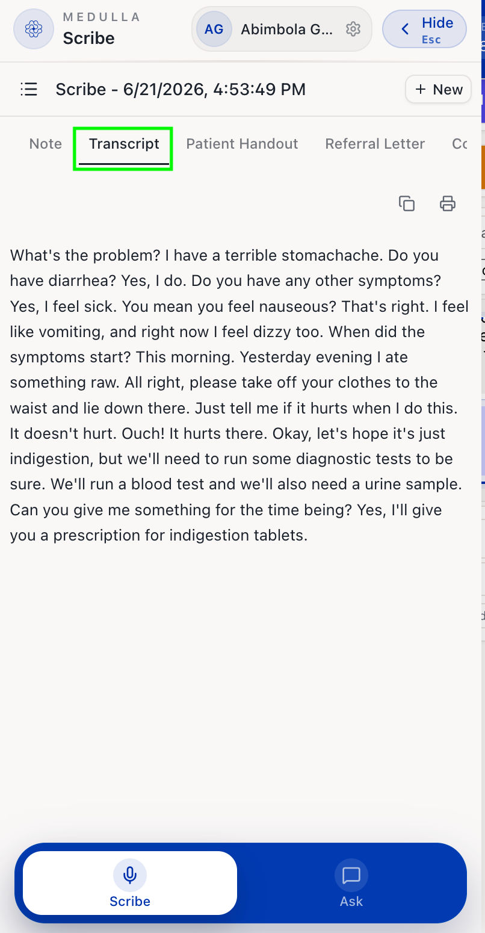Go to the Referral Letter tab
The image size is (485, 933).
(375, 144)
